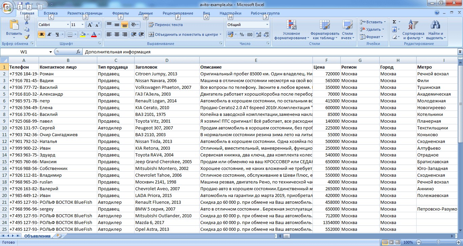Click the Fill down-arrow icon

click(x=394, y=29)
